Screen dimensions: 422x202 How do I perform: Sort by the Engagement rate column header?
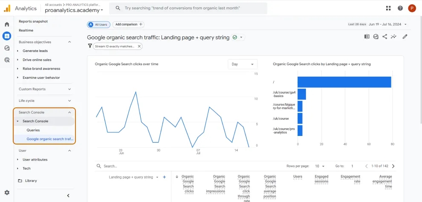350,179
